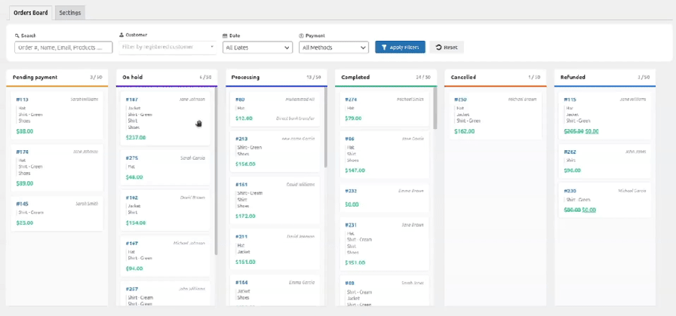
Task: Click the Direct bank transfer text on order #80
Action: pyautogui.click(x=295, y=118)
